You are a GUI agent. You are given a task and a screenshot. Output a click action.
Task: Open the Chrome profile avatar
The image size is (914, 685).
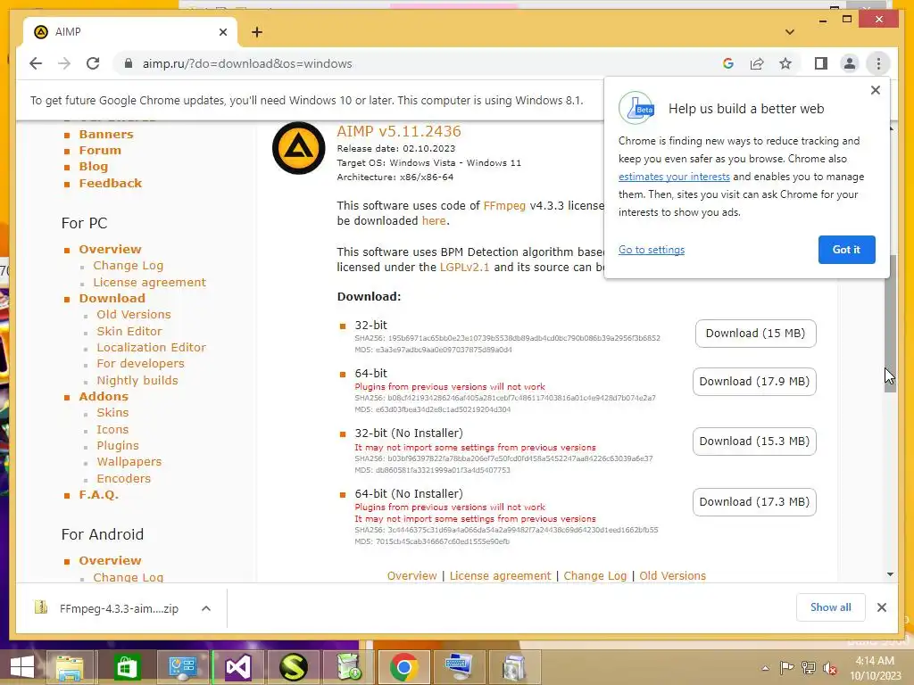click(x=850, y=63)
